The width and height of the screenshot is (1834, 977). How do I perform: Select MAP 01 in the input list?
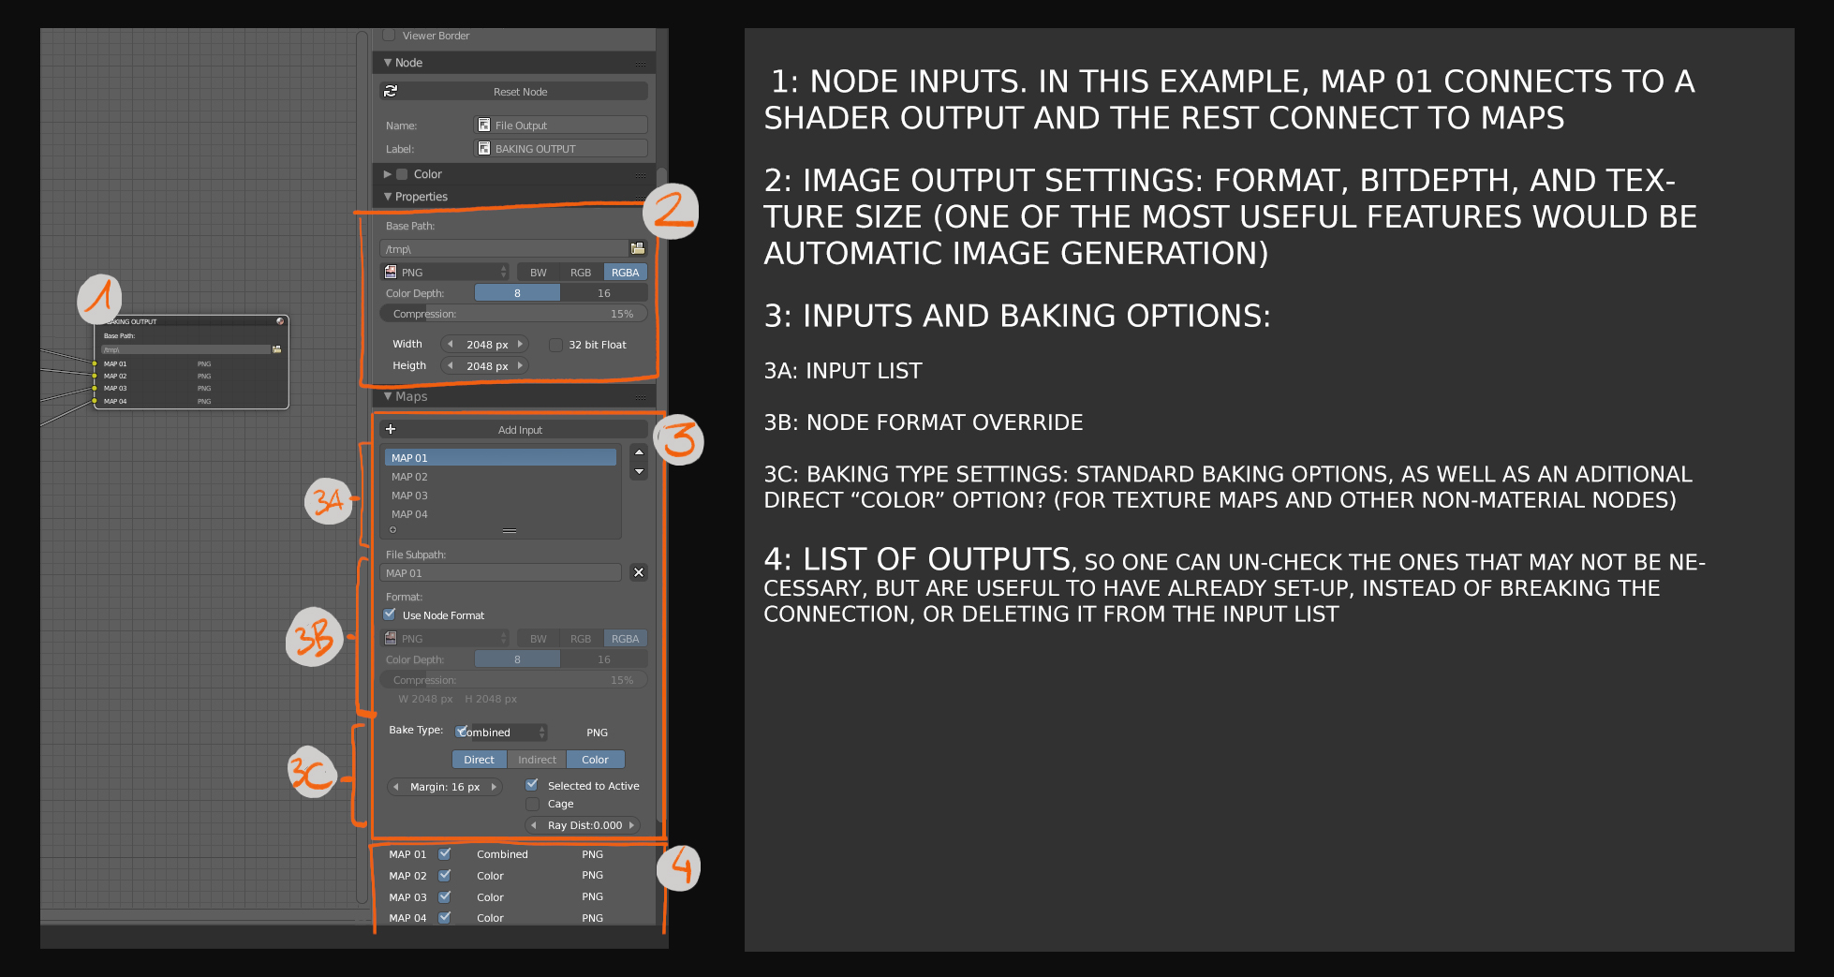click(x=500, y=457)
